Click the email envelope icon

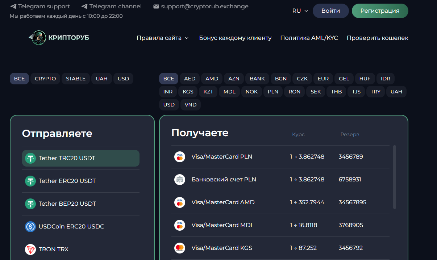(x=156, y=7)
